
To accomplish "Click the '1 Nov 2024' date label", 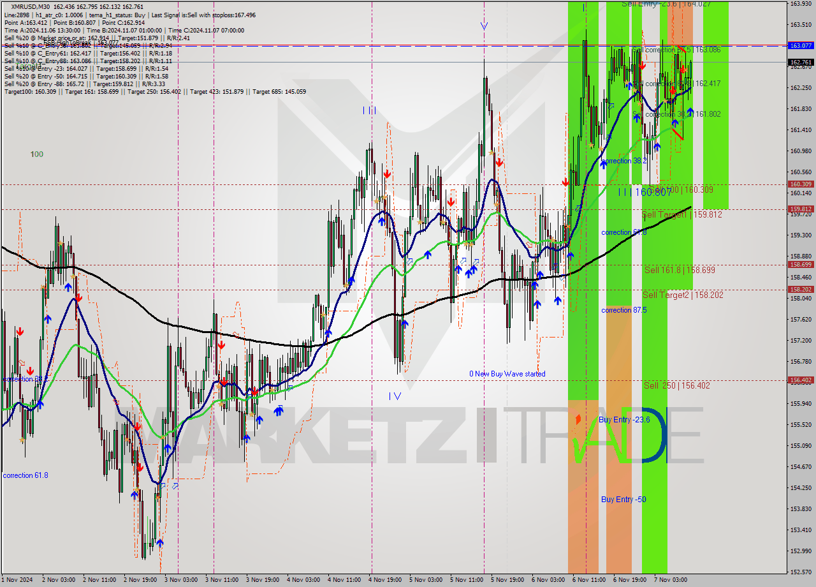I will coord(17,580).
